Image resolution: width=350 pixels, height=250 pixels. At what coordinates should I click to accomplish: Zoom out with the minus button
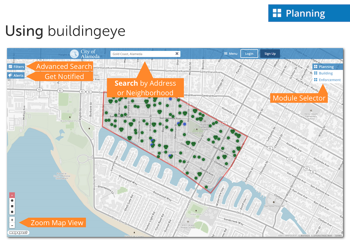12,226
